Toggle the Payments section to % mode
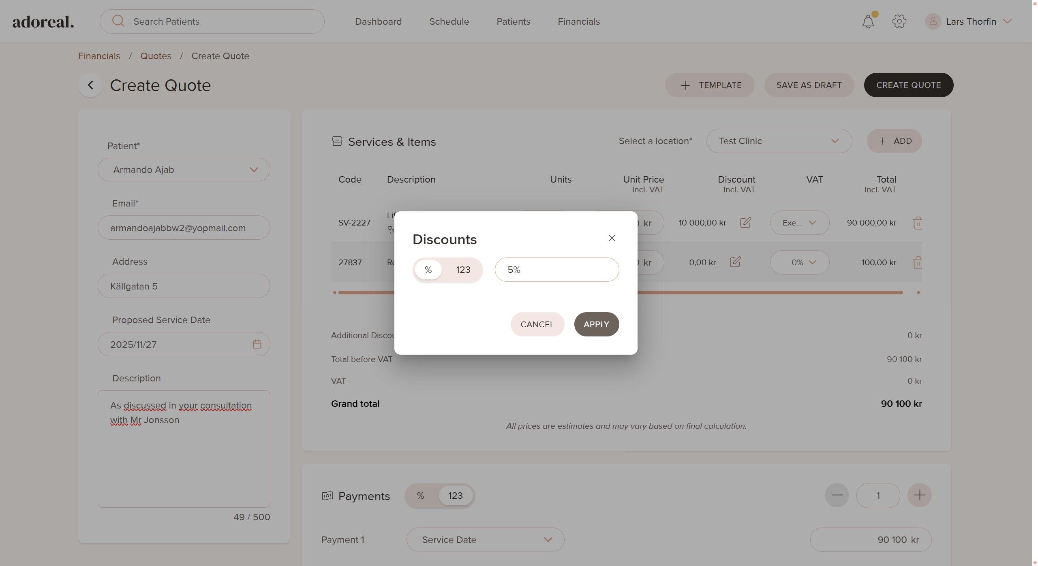Screen dimensions: 1038x566 coord(421,496)
